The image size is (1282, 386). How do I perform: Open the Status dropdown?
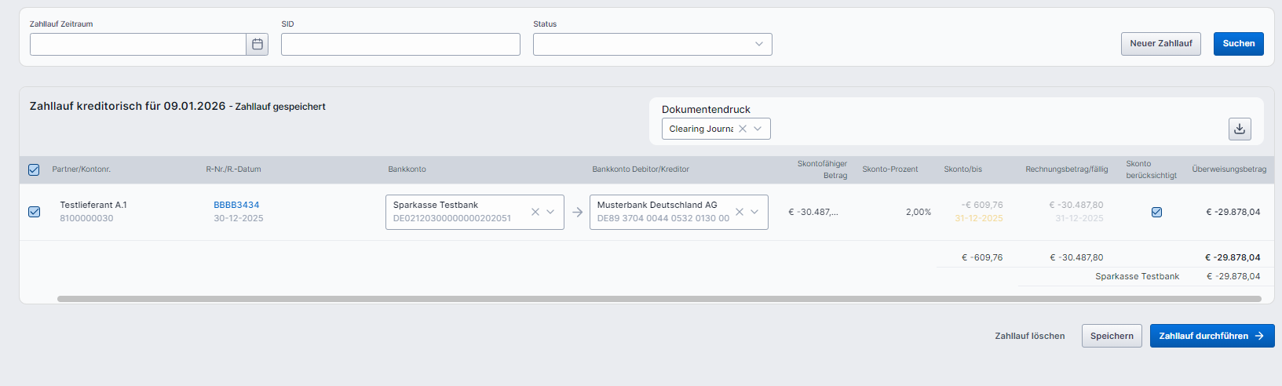[652, 44]
